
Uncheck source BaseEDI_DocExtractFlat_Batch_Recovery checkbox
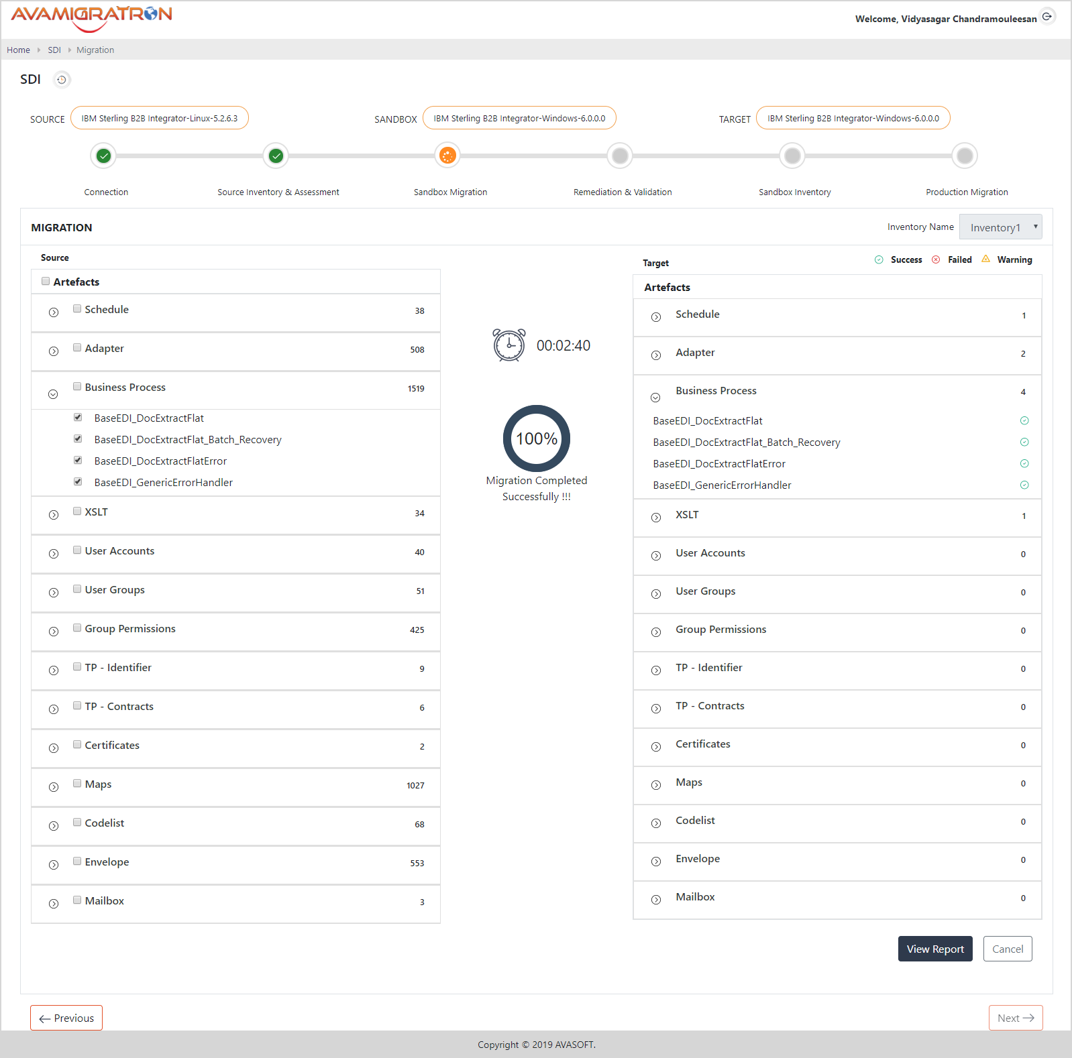click(x=78, y=439)
